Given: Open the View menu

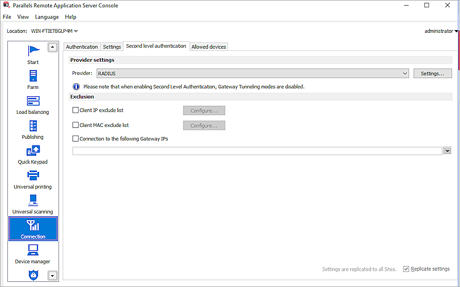Looking at the screenshot, I should tap(23, 17).
